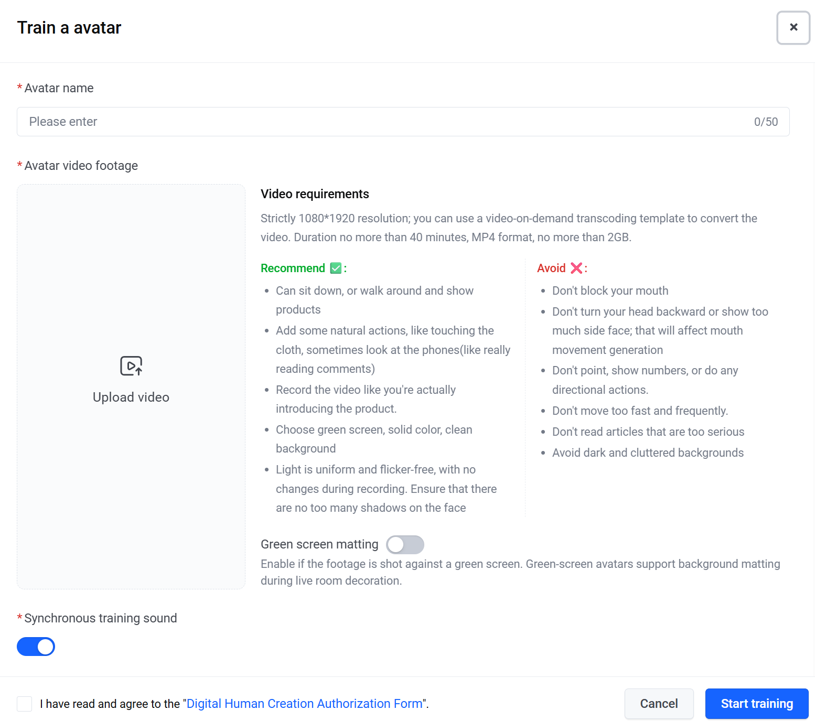Image resolution: width=815 pixels, height=721 pixels.
Task: Click the 0/50 character counter
Action: [x=766, y=122]
